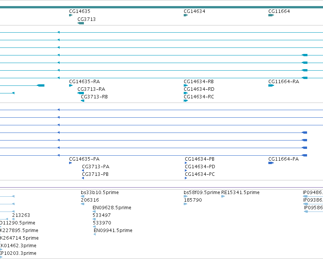This screenshot has height=259, width=323.
Task: Click the CG3713-PB label
Action: click(95, 174)
